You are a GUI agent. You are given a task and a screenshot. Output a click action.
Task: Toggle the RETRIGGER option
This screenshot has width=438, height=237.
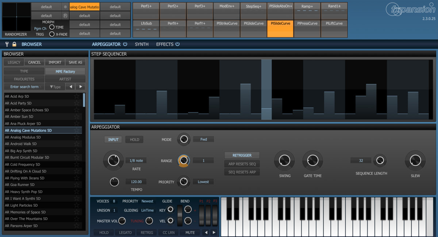click(x=242, y=155)
